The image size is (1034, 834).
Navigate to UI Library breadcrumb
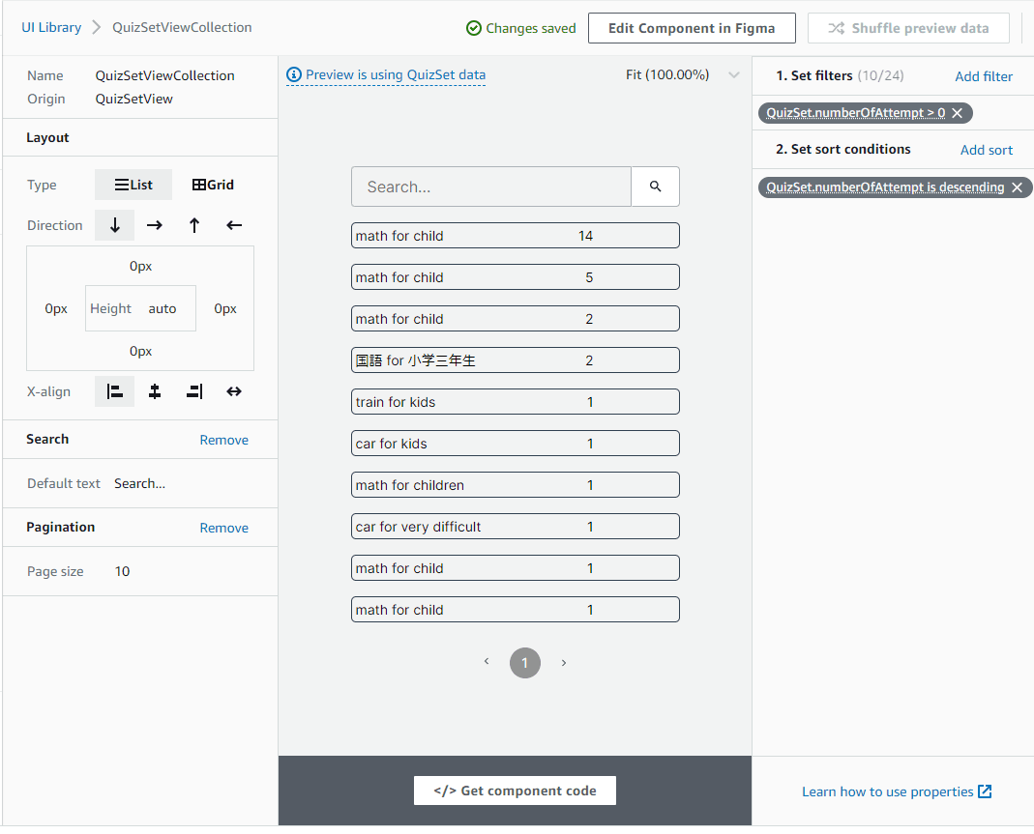click(51, 27)
